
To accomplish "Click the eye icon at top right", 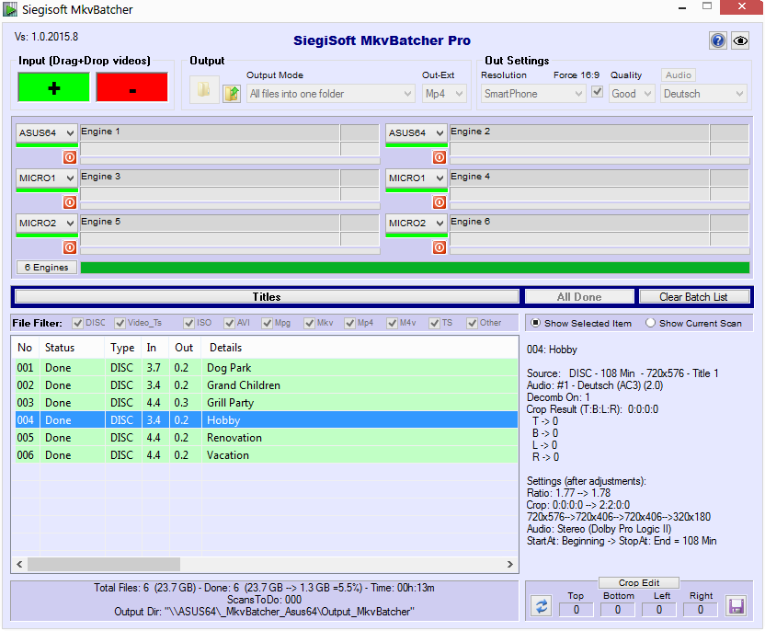I will coord(740,40).
